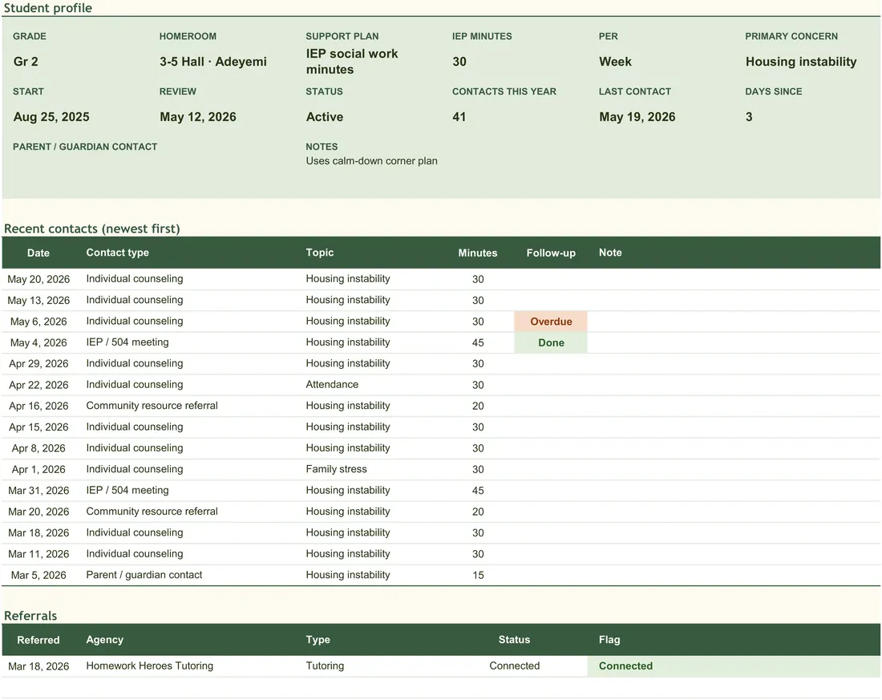This screenshot has height=700, width=882.
Task: Click the 'Minutes' column header
Action: coord(478,253)
